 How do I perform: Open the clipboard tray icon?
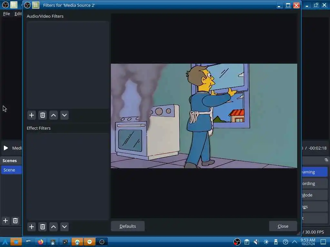[x=247, y=242]
